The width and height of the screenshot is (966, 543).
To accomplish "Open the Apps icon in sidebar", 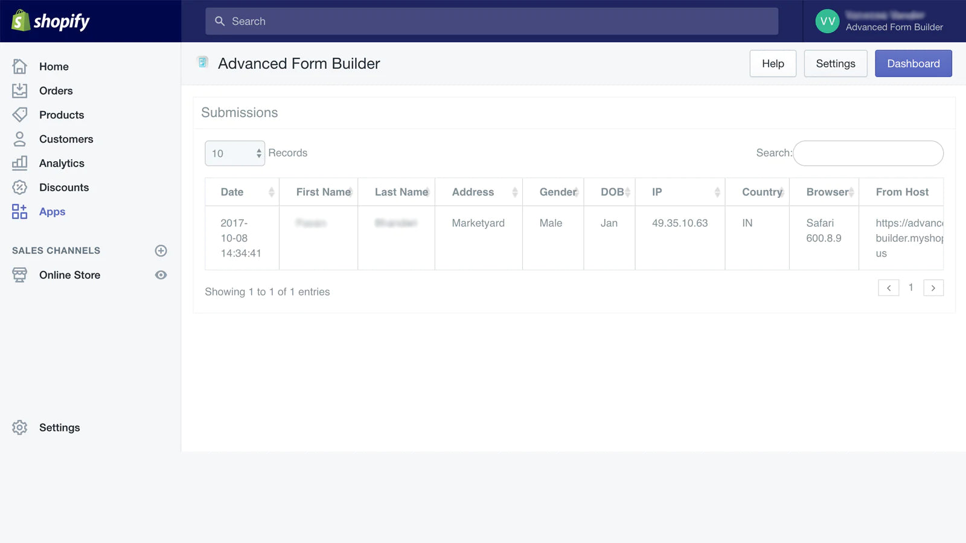I will [x=19, y=211].
